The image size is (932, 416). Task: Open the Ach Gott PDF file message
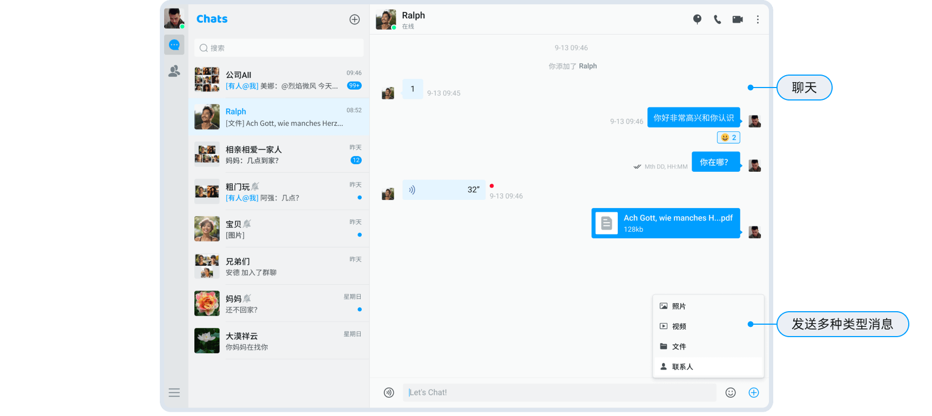click(665, 223)
